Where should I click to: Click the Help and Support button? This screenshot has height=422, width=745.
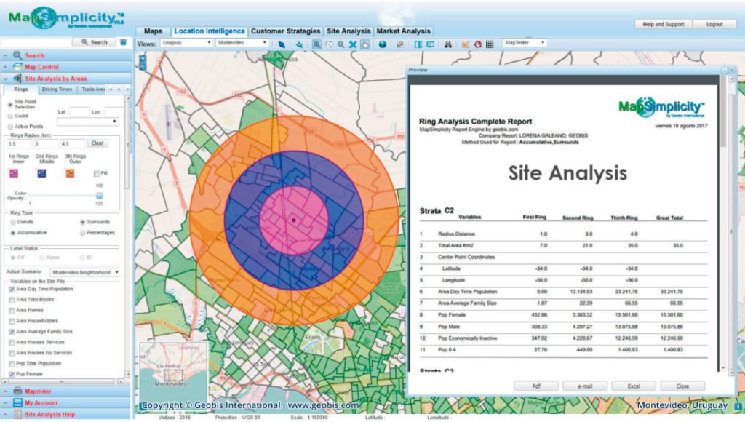coord(664,24)
